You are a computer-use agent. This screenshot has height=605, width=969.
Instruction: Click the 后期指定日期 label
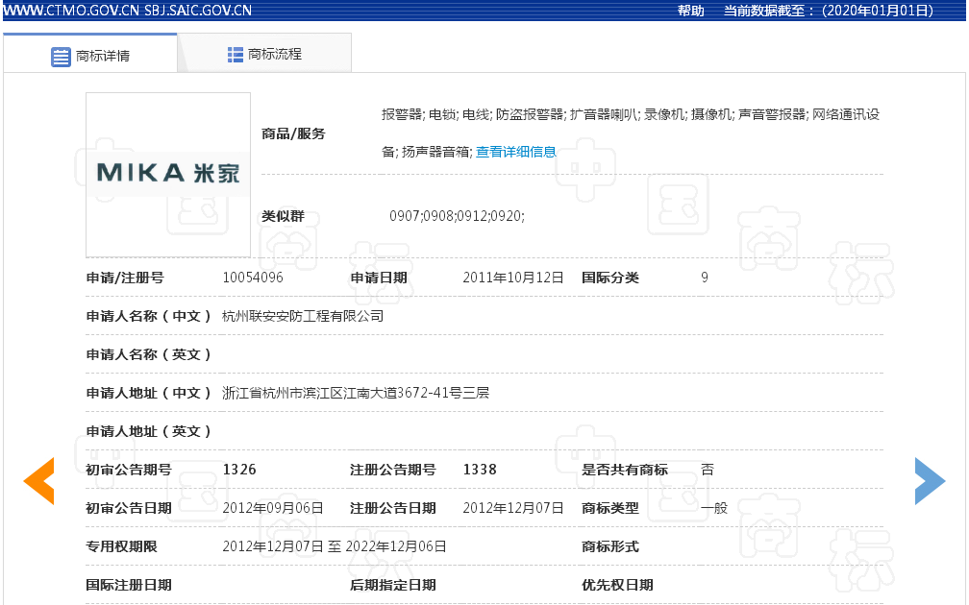393,585
